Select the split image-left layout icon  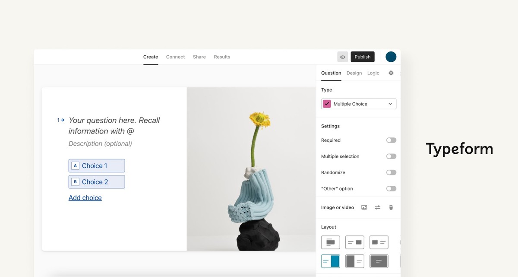coord(355,261)
